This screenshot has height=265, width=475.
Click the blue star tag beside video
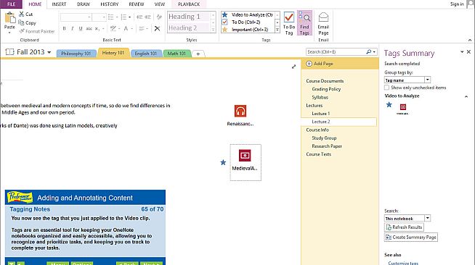223,162
